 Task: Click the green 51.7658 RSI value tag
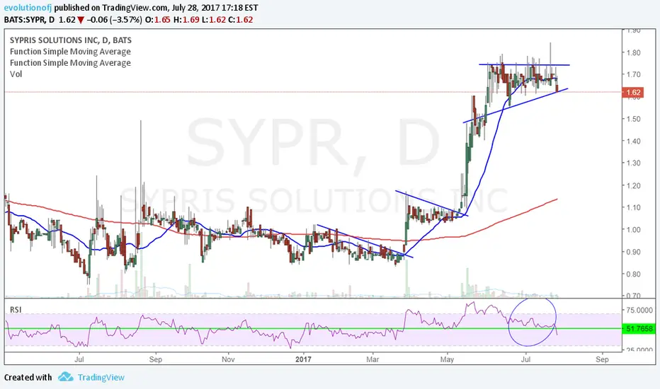pos(639,328)
